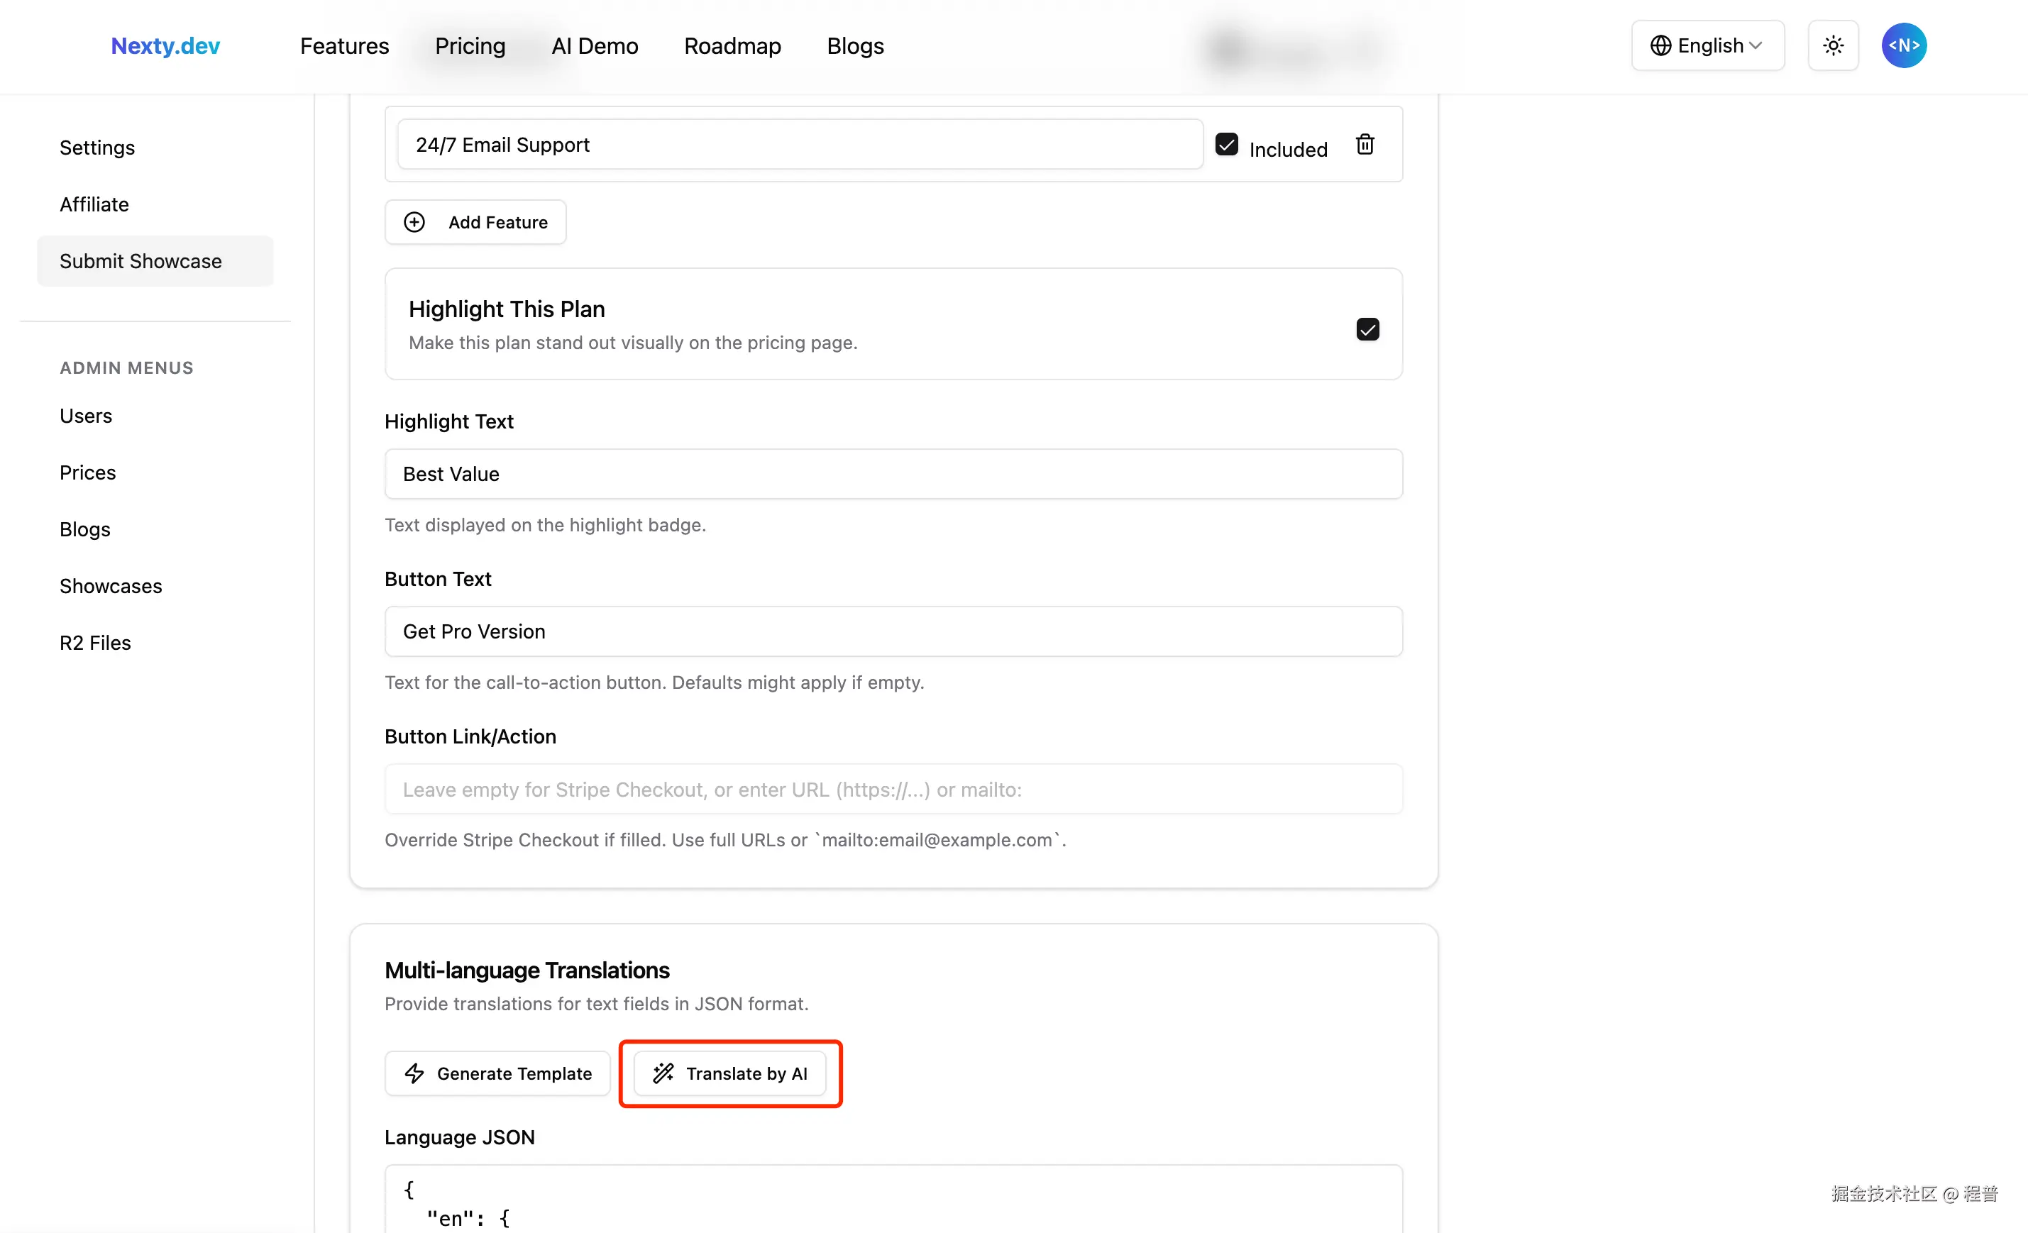The height and width of the screenshot is (1233, 2028).
Task: Go to the Roadmap nav item
Action: (732, 46)
